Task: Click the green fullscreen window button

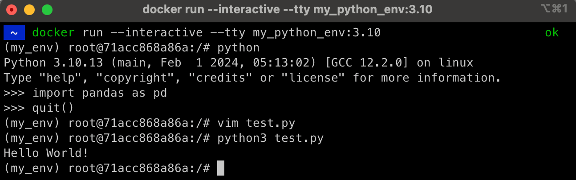Action: click(47, 9)
